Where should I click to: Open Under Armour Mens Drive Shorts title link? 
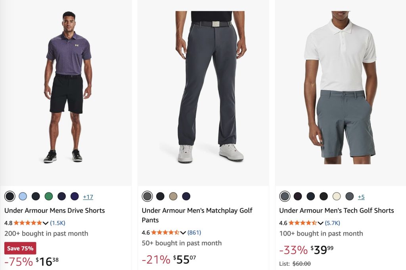point(55,210)
